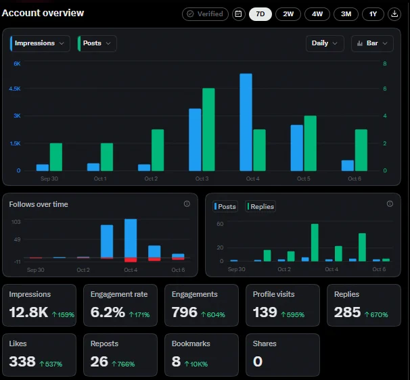Open the Likes 338 card
This screenshot has height=380, width=410.
(x=39, y=355)
